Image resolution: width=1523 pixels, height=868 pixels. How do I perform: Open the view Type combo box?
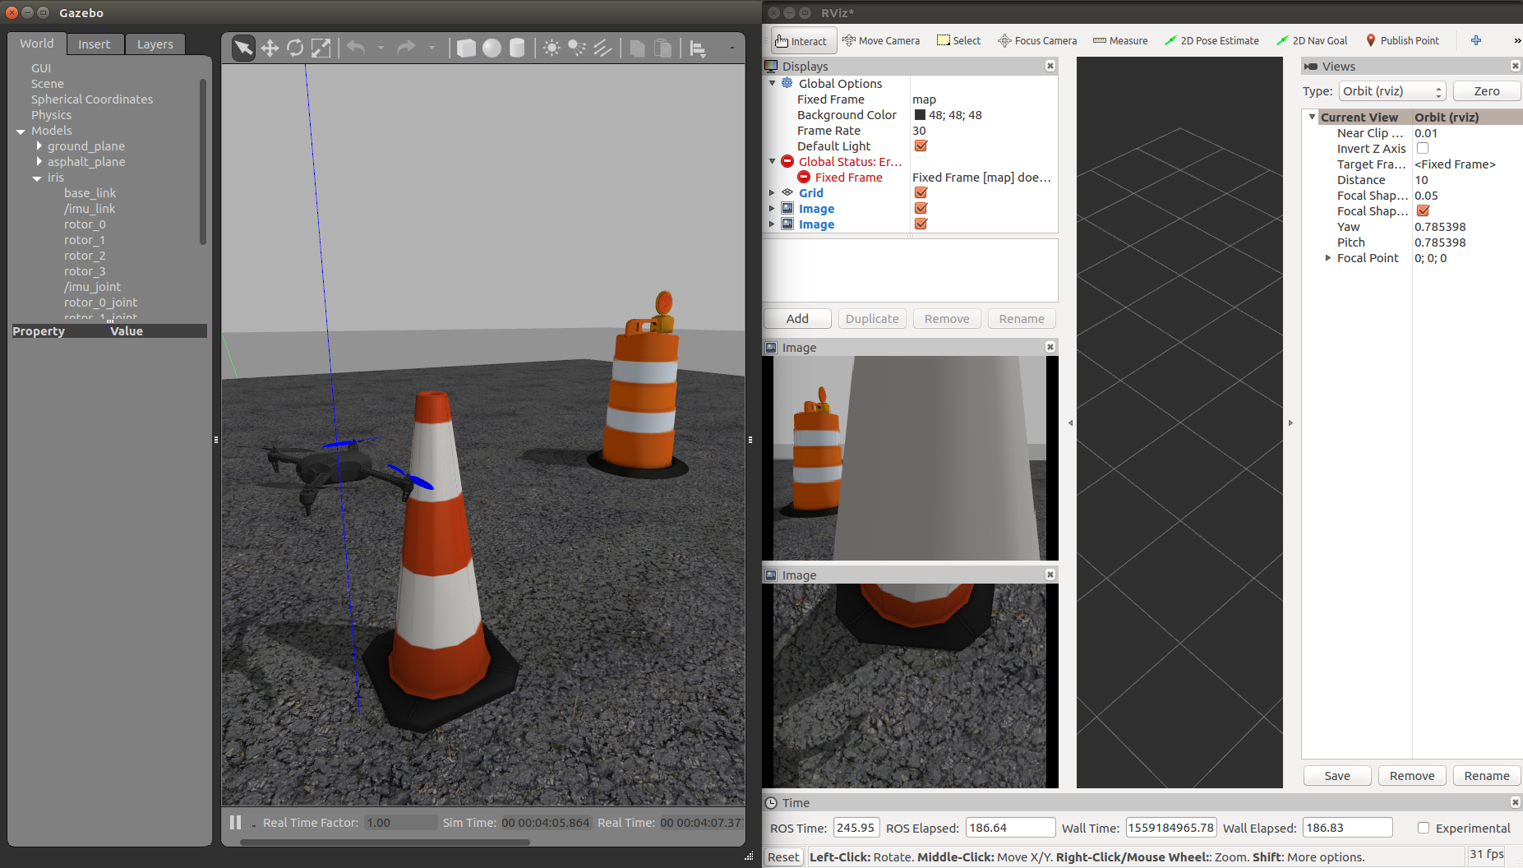tap(1391, 91)
